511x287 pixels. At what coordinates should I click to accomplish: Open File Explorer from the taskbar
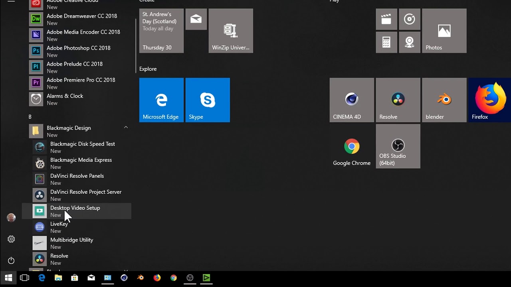tap(58, 278)
